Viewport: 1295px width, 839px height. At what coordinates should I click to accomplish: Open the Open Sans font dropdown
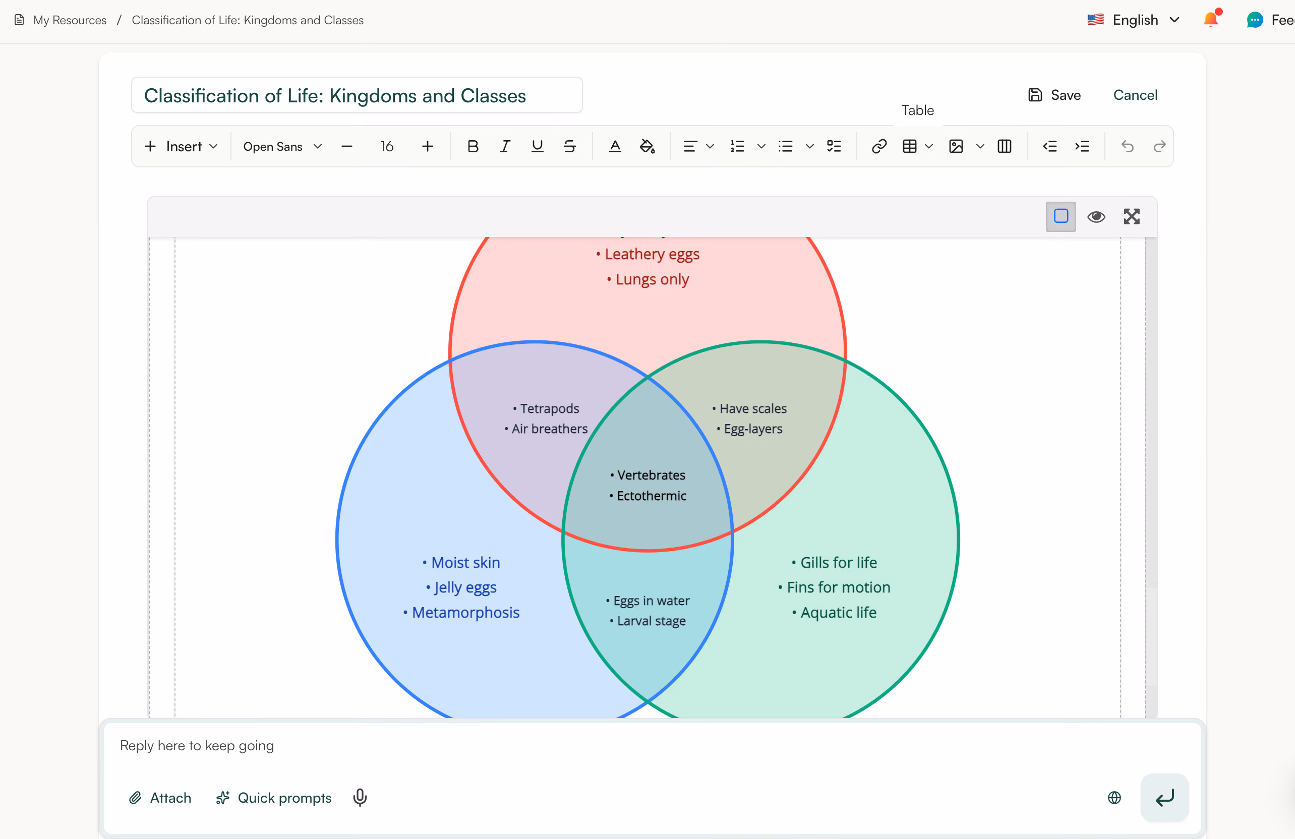click(282, 146)
